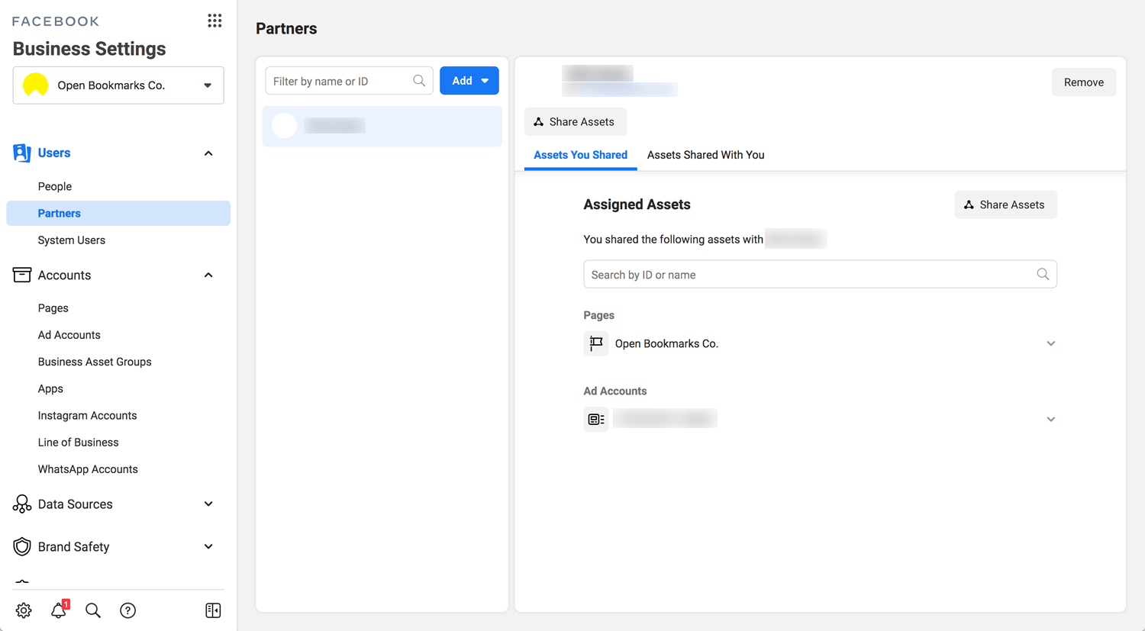Expand the ad account row
The width and height of the screenshot is (1145, 631).
[x=1050, y=419]
